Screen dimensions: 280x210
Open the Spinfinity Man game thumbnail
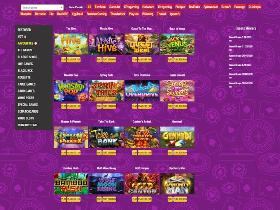point(177,183)
